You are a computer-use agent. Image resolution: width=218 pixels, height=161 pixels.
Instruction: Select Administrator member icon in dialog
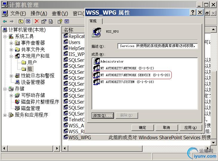point(97,61)
